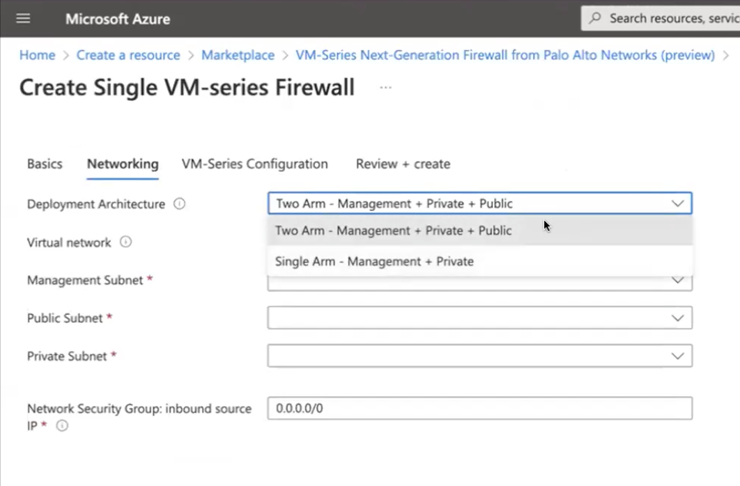Screen dimensions: 740x486
Task: Click the Home breadcrumb link
Action: (37, 55)
